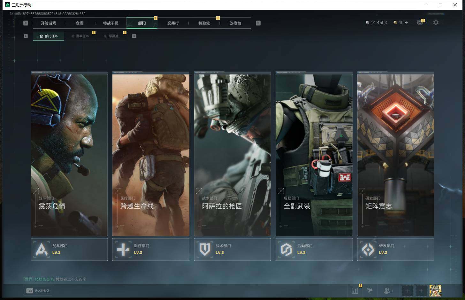This screenshot has width=465, height=300.
Task: Click the bar chart stats icon
Action: [355, 290]
